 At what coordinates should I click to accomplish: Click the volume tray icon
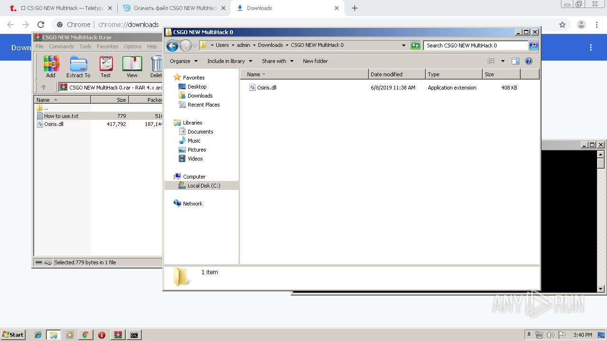(x=551, y=335)
